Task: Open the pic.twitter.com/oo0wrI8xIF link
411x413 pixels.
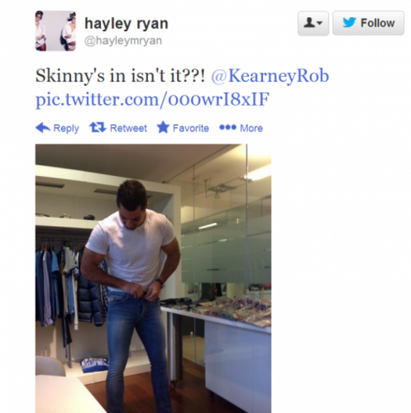Action: (x=153, y=99)
